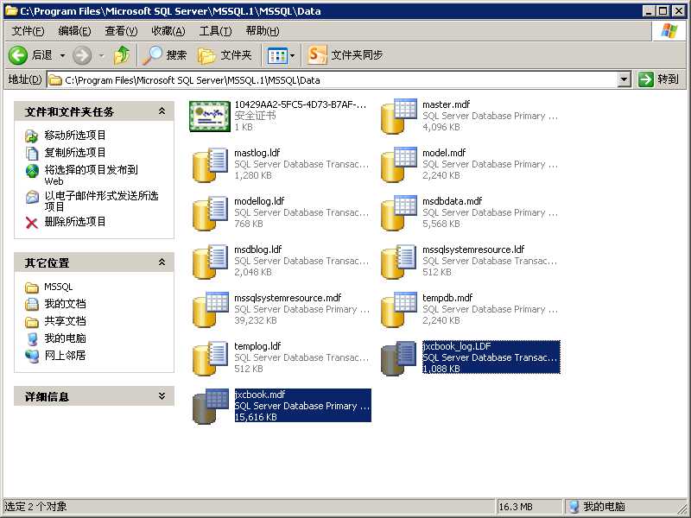Click the envelope e-mail task icon

(x=32, y=197)
